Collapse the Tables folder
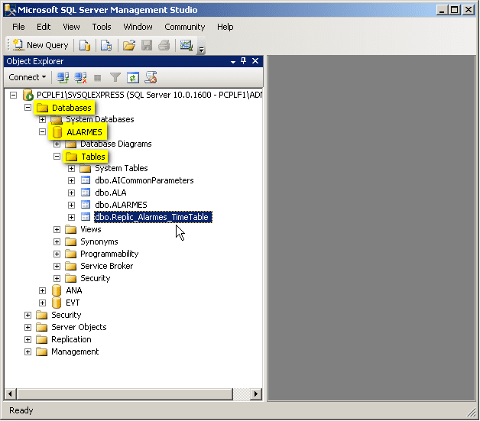Screen dimensions: 480x421 57,157
